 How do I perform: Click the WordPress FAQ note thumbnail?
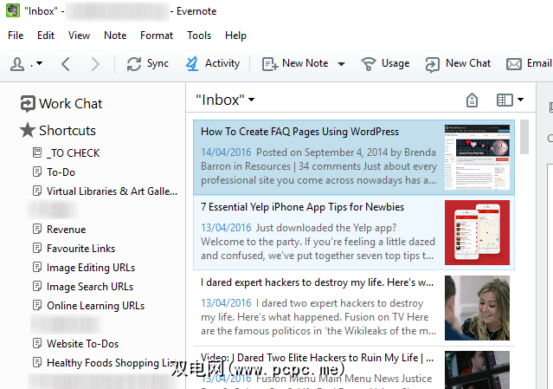point(477,157)
